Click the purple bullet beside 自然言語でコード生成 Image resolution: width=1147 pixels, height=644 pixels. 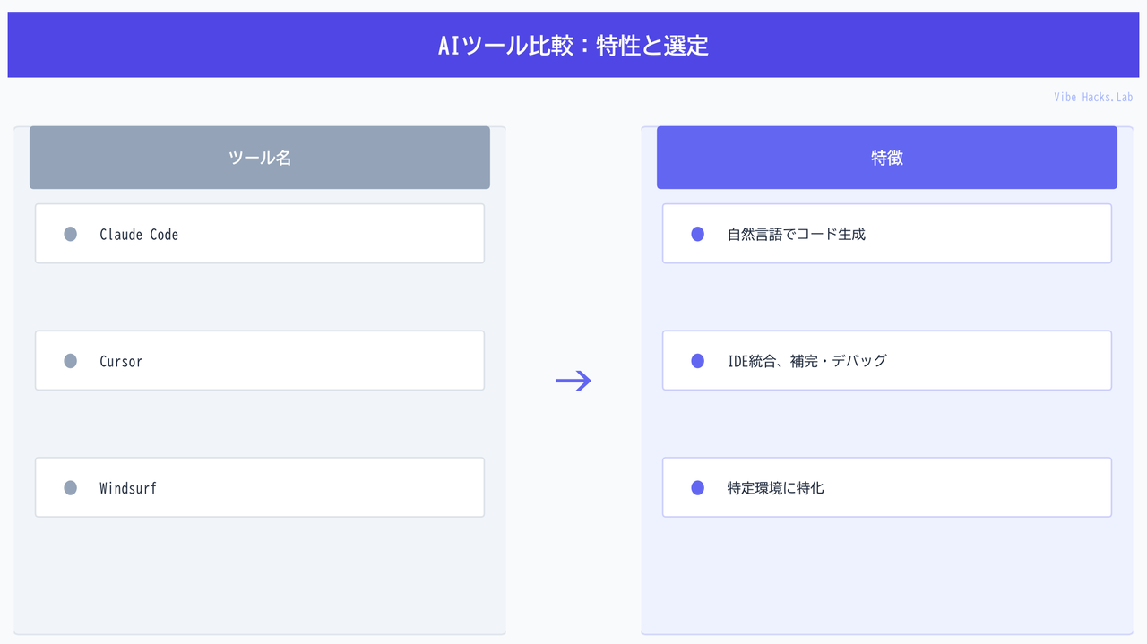pos(698,235)
